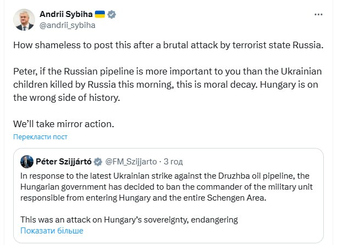Expand the quoted post with "Показати більше"
Screen dimensions: 337x245
52,231
